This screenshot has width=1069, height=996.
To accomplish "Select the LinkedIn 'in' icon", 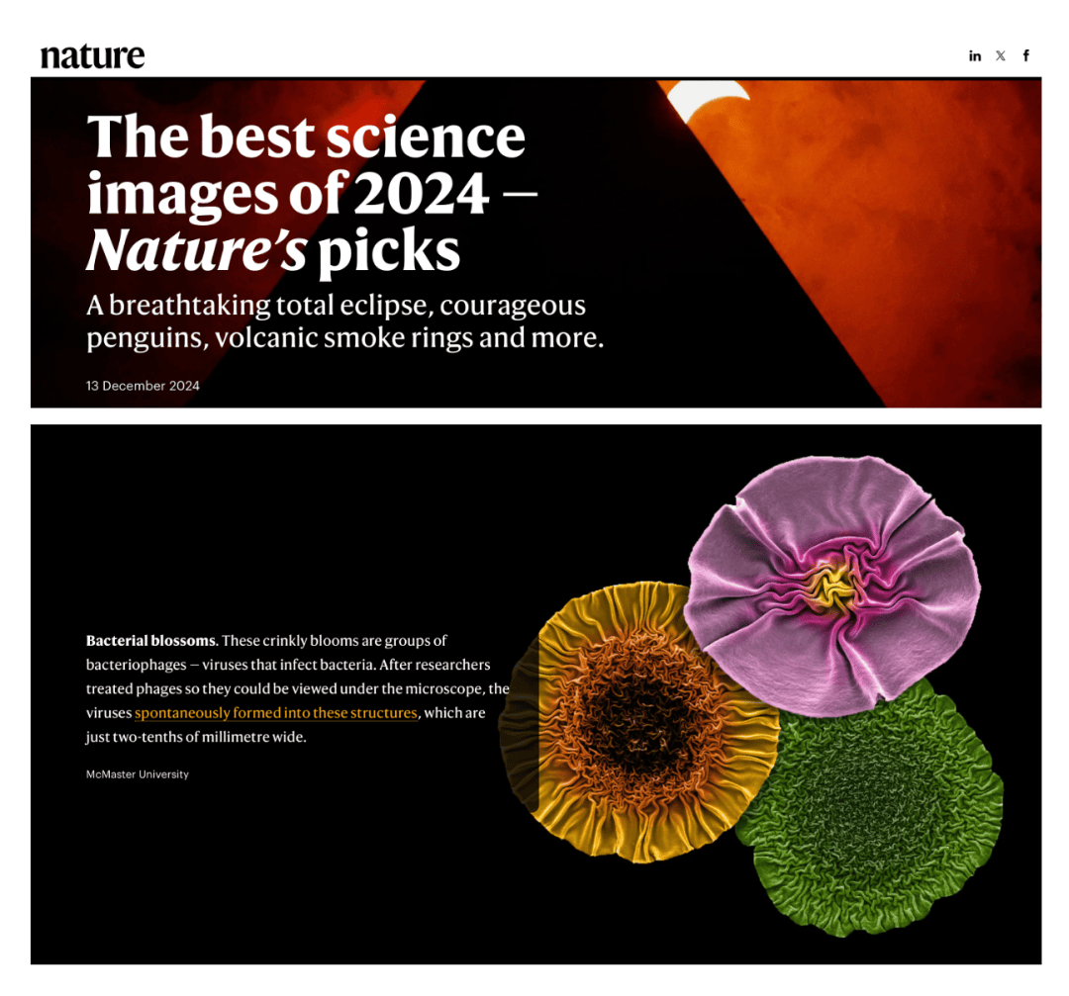I will (x=975, y=55).
